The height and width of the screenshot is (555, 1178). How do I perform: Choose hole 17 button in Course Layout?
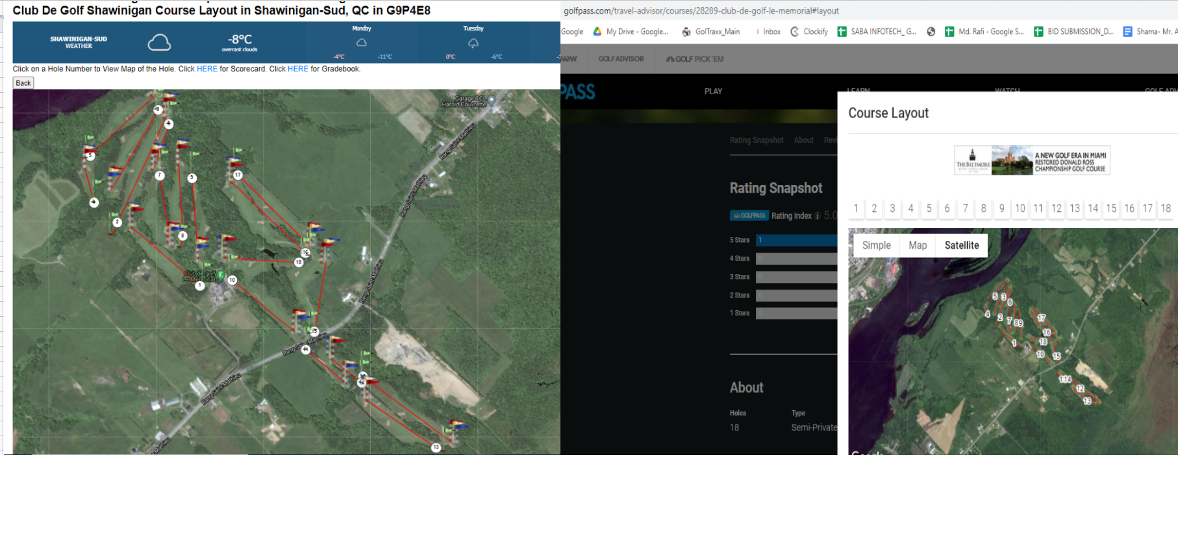[1147, 208]
